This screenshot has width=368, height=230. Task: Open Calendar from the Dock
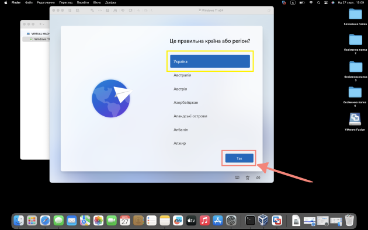(x=125, y=221)
